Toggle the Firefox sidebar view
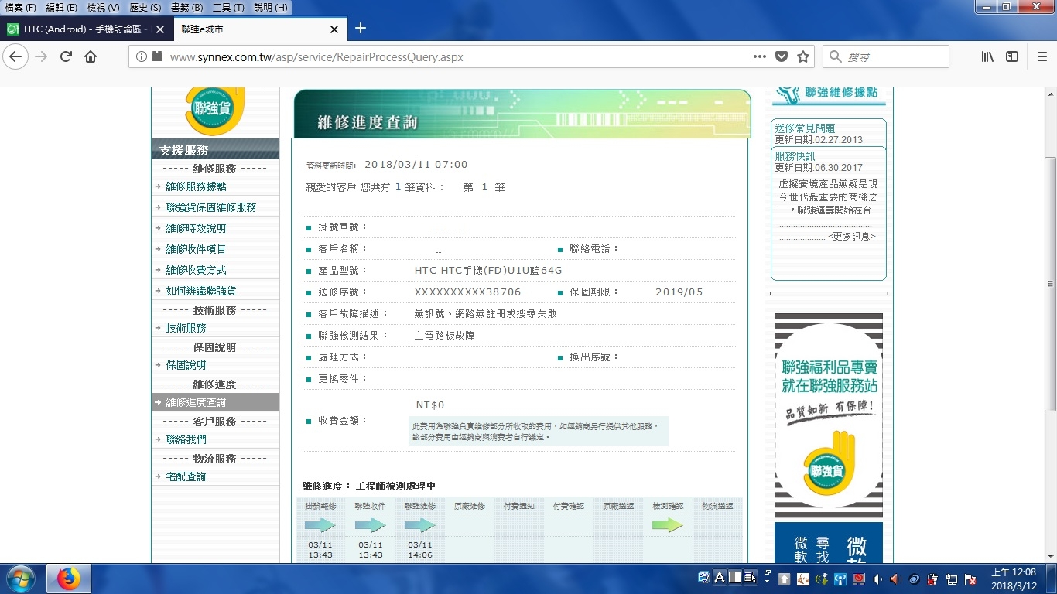1057x594 pixels. tap(1012, 56)
